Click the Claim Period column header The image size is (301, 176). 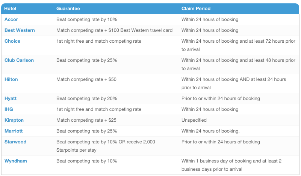point(196,9)
